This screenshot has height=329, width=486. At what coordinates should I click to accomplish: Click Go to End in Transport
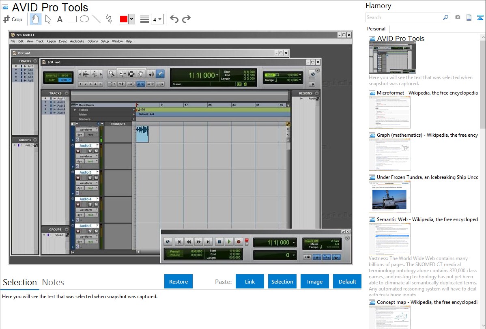point(208,241)
